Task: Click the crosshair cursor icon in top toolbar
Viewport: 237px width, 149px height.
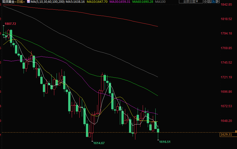Action: pyautogui.click(x=206, y=1)
